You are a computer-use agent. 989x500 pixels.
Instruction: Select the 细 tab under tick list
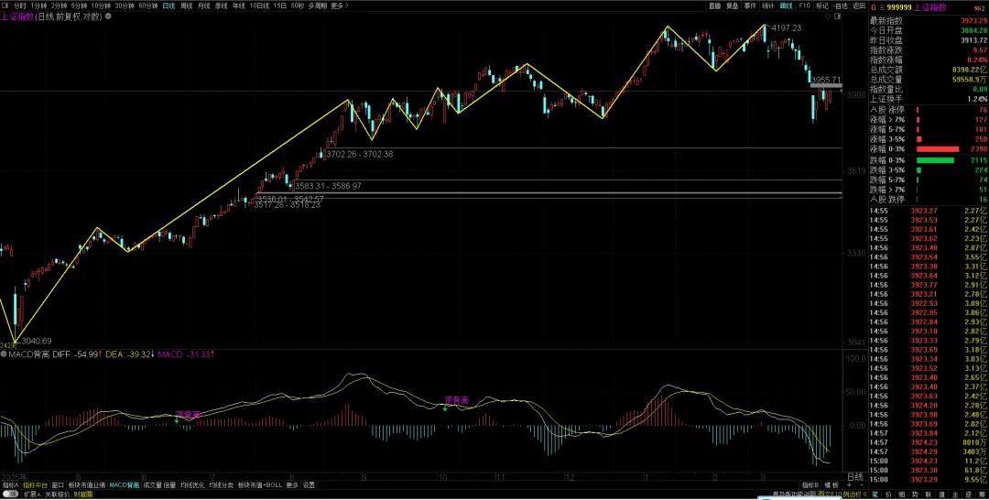[x=901, y=495]
